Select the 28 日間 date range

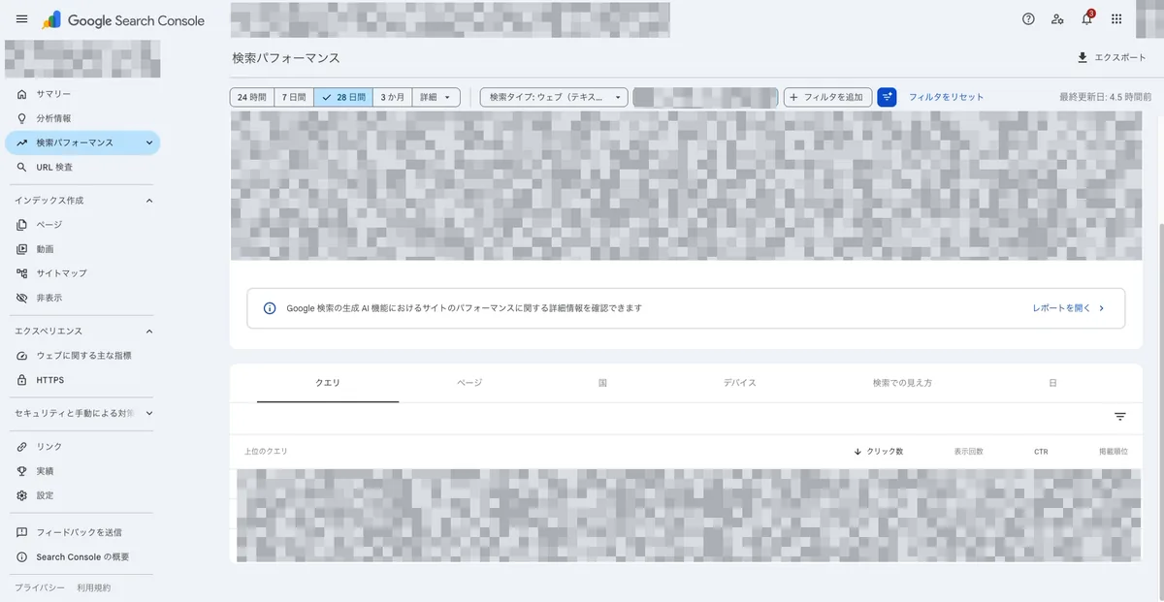point(343,97)
